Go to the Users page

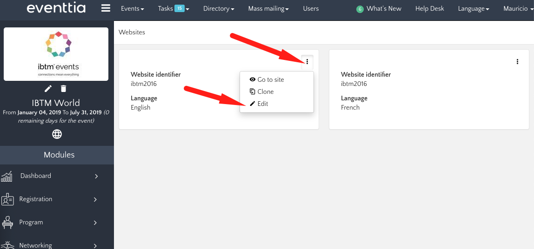311,8
